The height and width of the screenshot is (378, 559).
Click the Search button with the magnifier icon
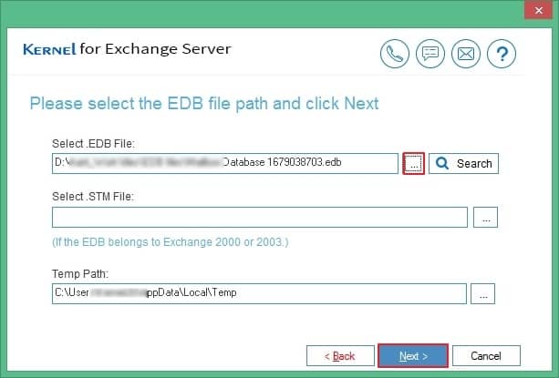[x=463, y=163]
